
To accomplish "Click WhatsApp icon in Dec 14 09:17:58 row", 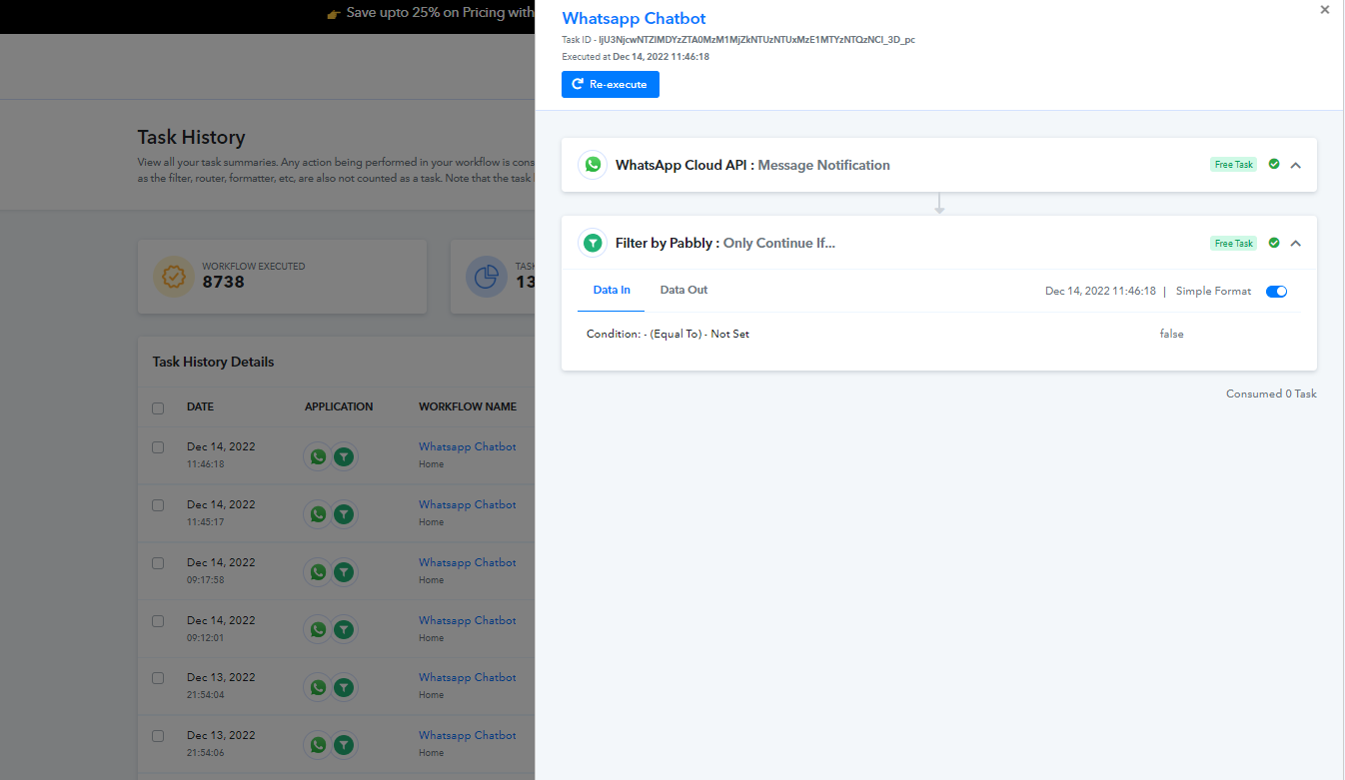I will pyautogui.click(x=318, y=572).
